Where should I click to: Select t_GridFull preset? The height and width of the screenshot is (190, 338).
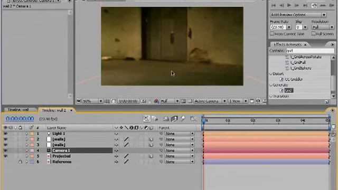tap(298, 62)
